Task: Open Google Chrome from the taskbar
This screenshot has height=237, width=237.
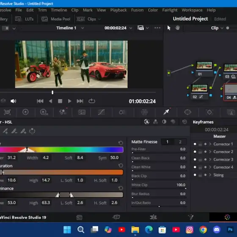Action: 203,229
